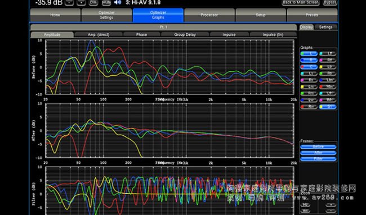
Task: Click Back to Main Screen button
Action: click(x=301, y=2)
